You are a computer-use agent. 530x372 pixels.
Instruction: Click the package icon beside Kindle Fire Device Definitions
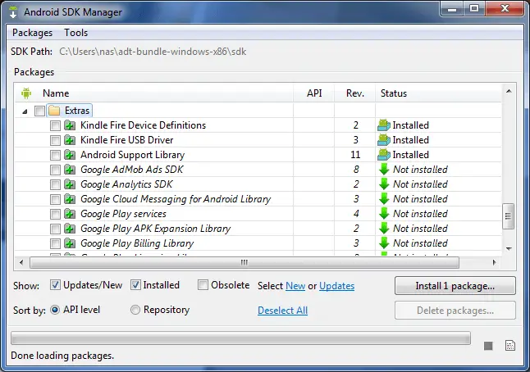pos(70,125)
